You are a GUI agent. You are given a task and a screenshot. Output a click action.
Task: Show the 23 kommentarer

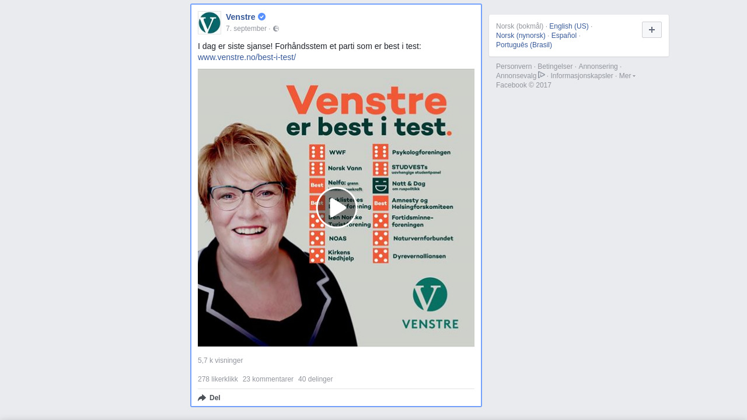pos(268,379)
